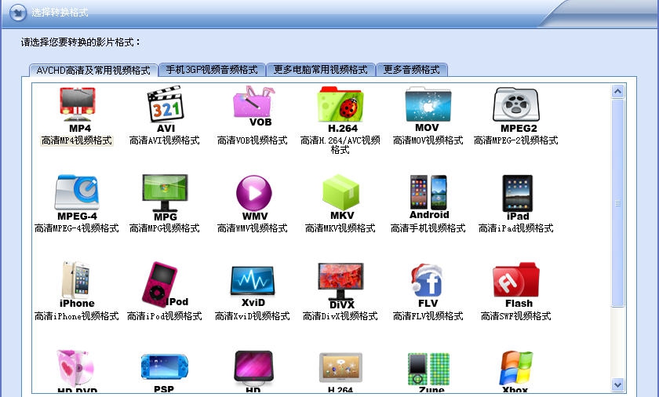Click the 高清WMV视频格式 label
659x397 pixels.
pos(252,228)
